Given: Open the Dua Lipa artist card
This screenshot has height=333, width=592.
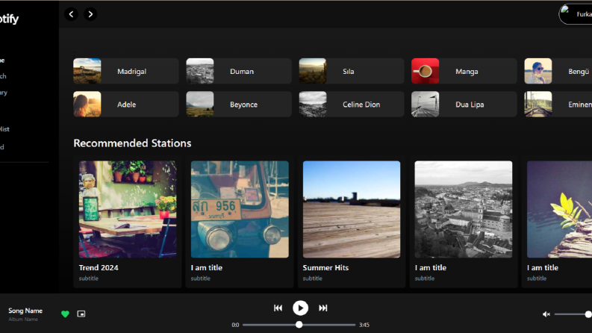Looking at the screenshot, I should pyautogui.click(x=464, y=105).
